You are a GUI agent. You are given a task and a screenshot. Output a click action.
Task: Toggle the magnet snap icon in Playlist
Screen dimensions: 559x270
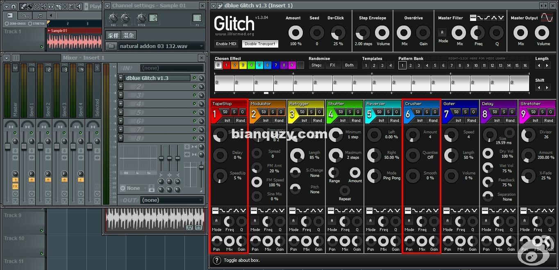(14, 7)
